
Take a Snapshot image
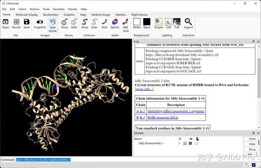click(40, 24)
